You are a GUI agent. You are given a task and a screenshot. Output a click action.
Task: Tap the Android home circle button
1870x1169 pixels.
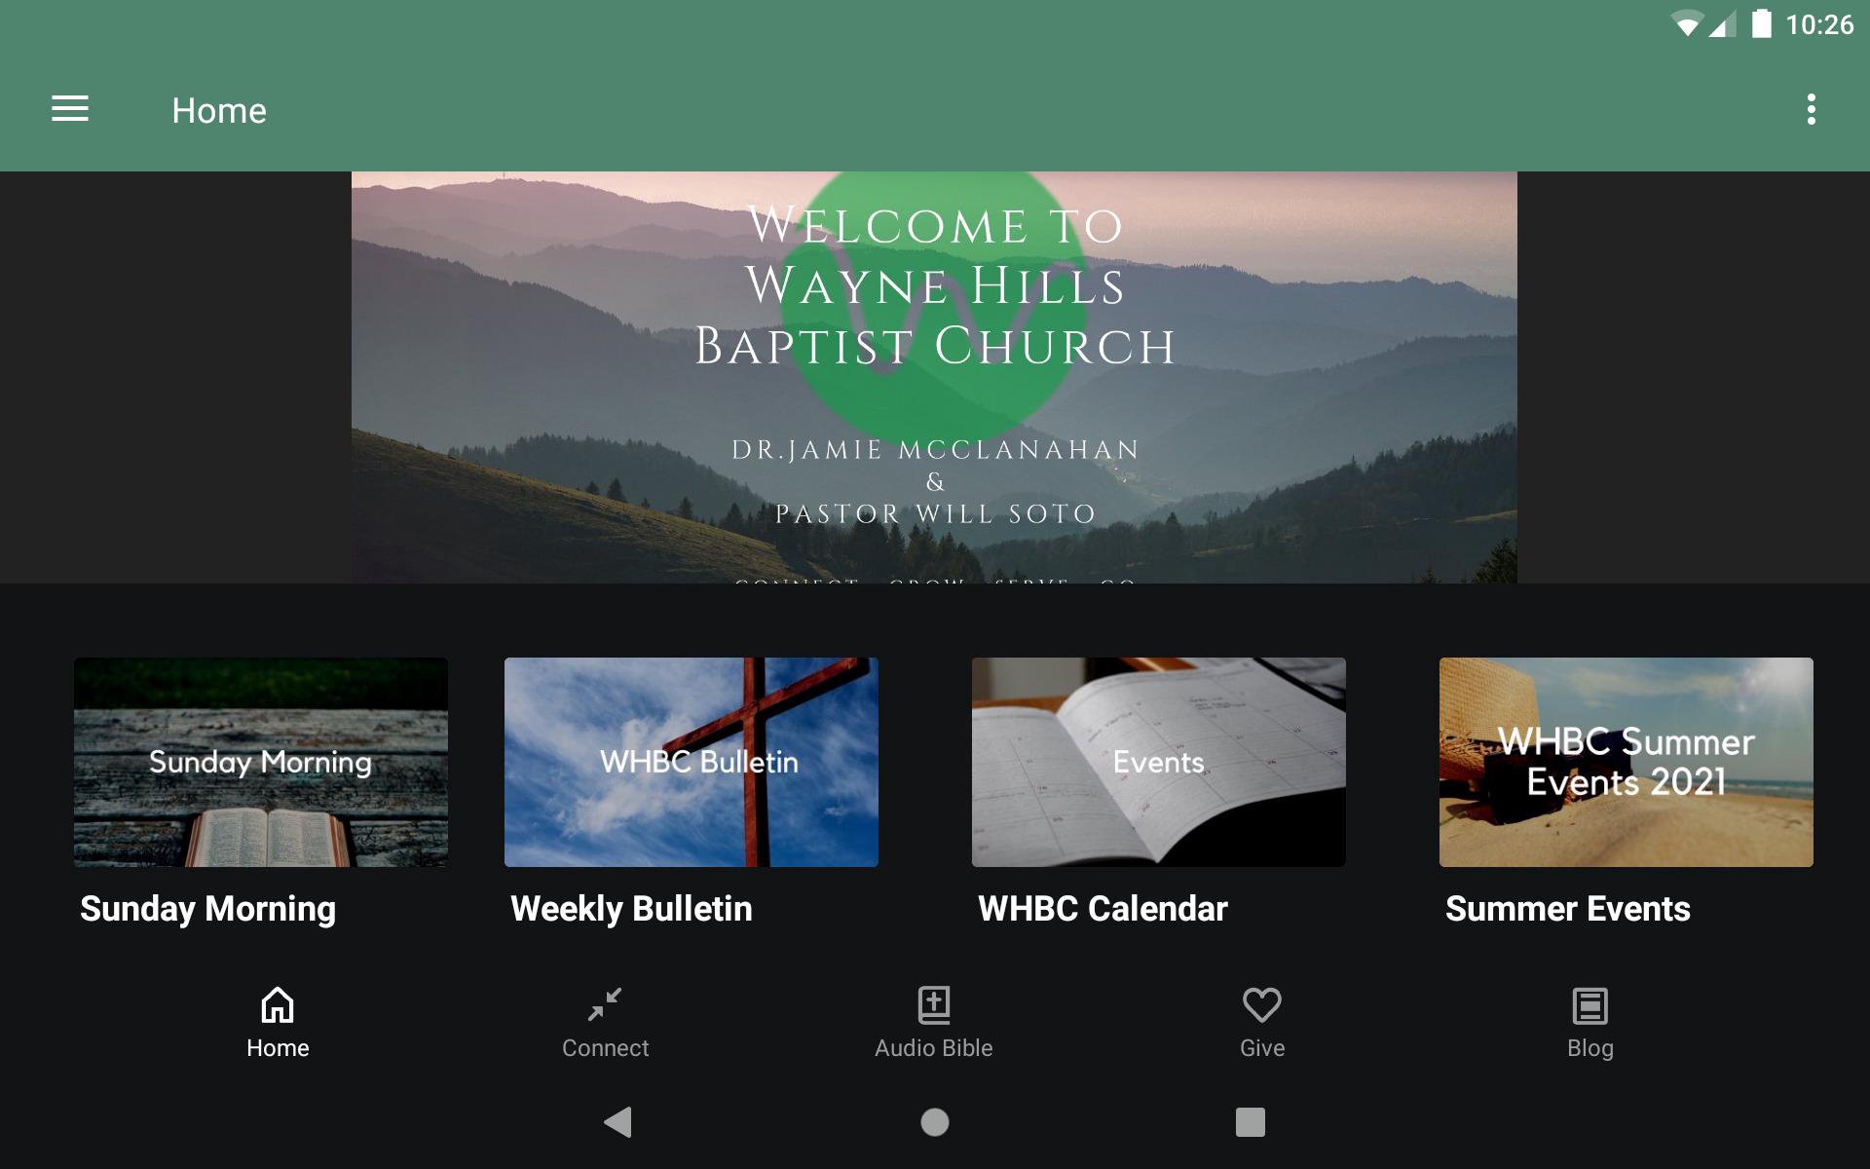coord(935,1122)
